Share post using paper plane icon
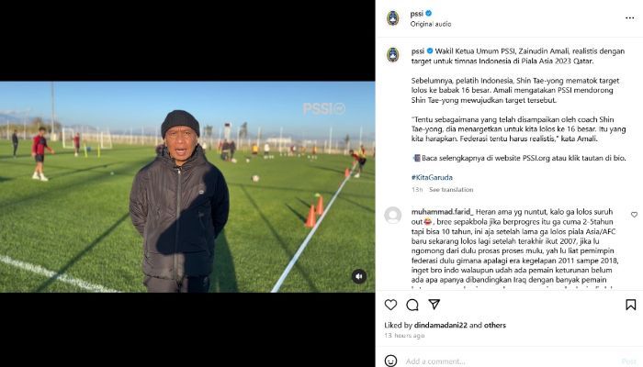 pos(434,305)
